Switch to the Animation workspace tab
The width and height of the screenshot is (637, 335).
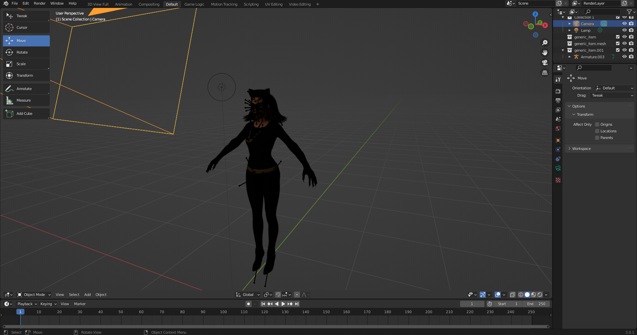click(123, 4)
